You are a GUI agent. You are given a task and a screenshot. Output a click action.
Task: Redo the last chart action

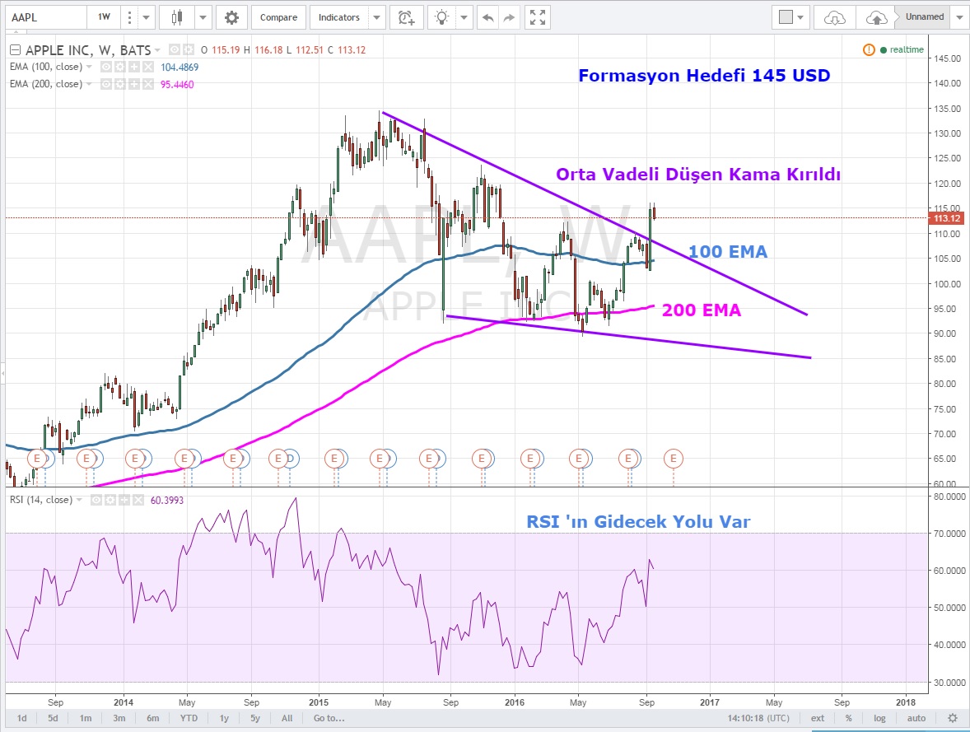509,16
